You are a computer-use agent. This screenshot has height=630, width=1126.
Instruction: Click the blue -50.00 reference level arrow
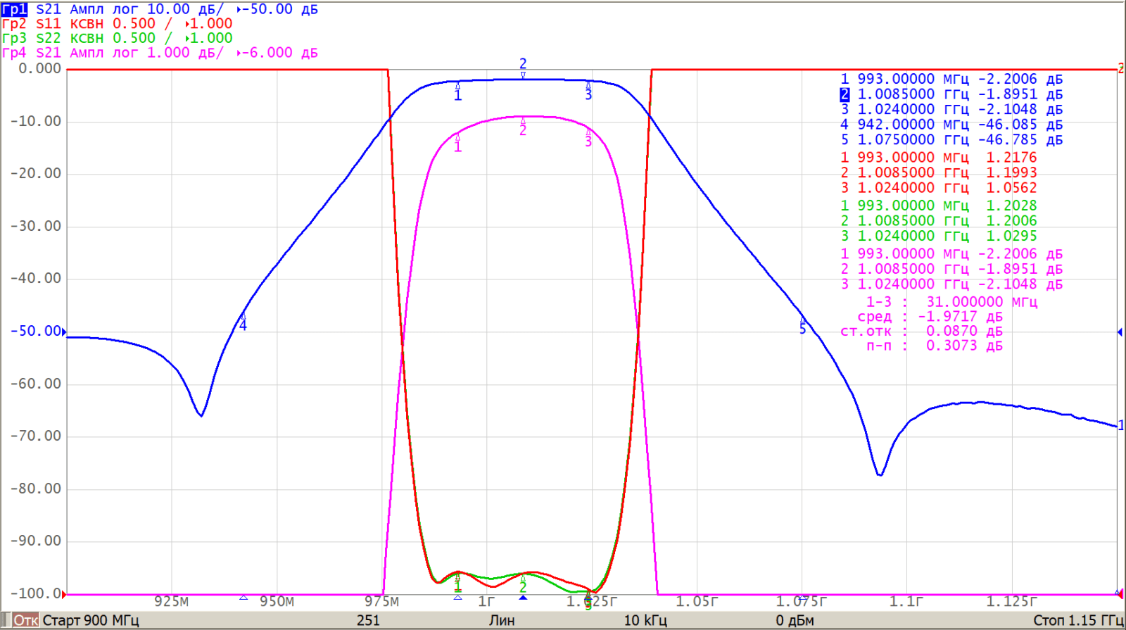point(64,332)
